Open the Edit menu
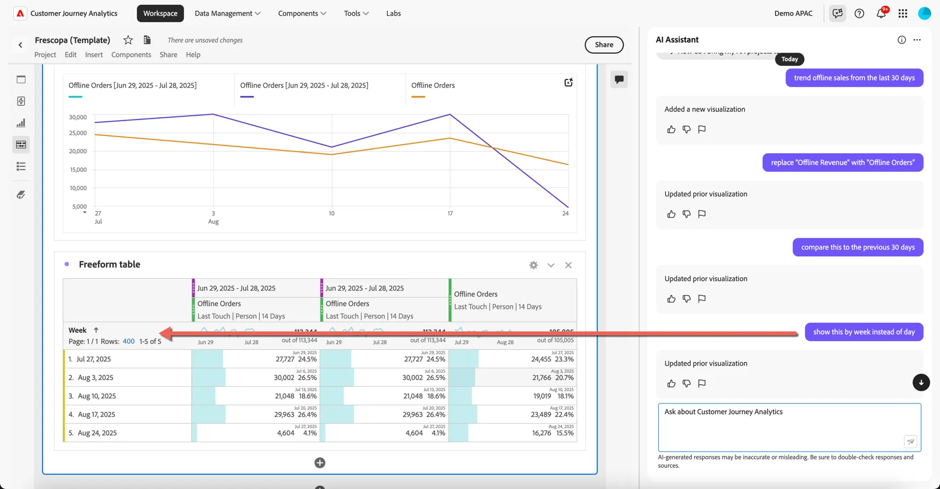The width and height of the screenshot is (940, 489). [71, 54]
